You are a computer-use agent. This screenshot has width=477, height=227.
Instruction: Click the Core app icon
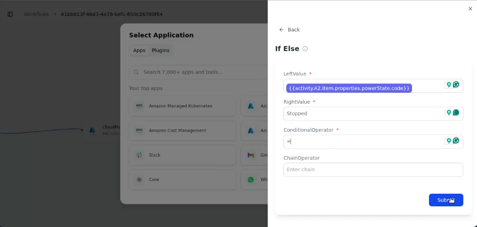tap(139, 180)
